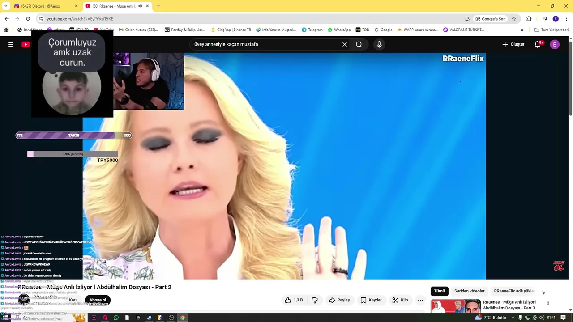This screenshot has width=573, height=322.
Task: Open options menu for Part 3 video
Action: [548, 303]
